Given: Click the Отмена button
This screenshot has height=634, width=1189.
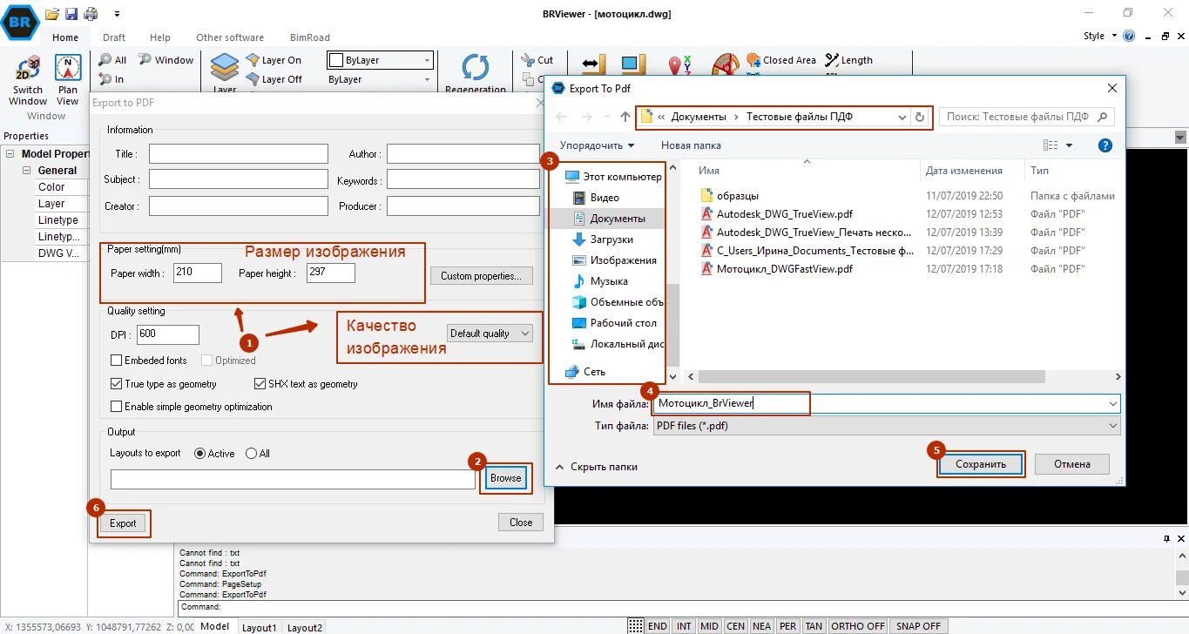Looking at the screenshot, I should click(1072, 464).
